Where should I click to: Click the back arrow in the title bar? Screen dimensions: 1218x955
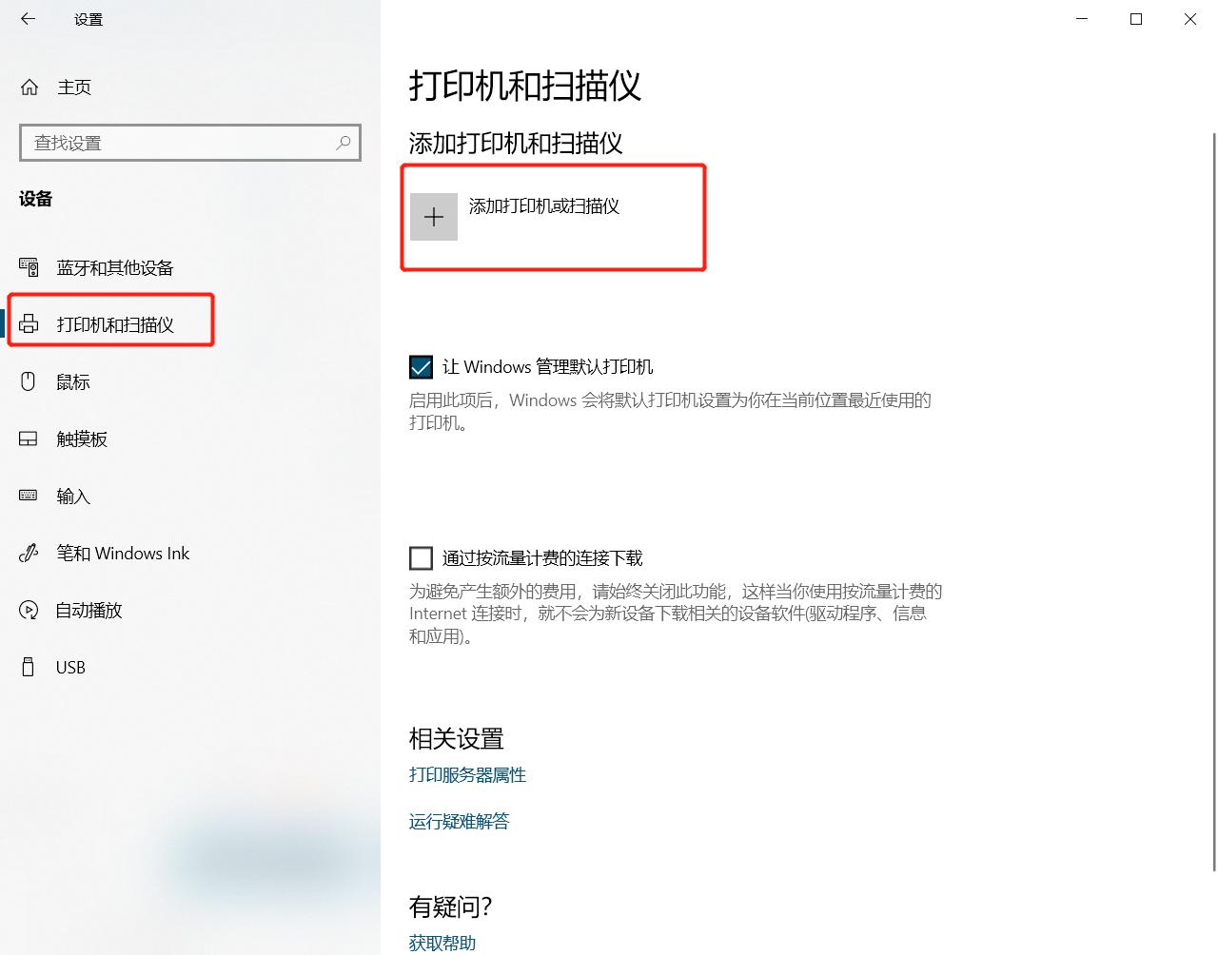point(27,18)
